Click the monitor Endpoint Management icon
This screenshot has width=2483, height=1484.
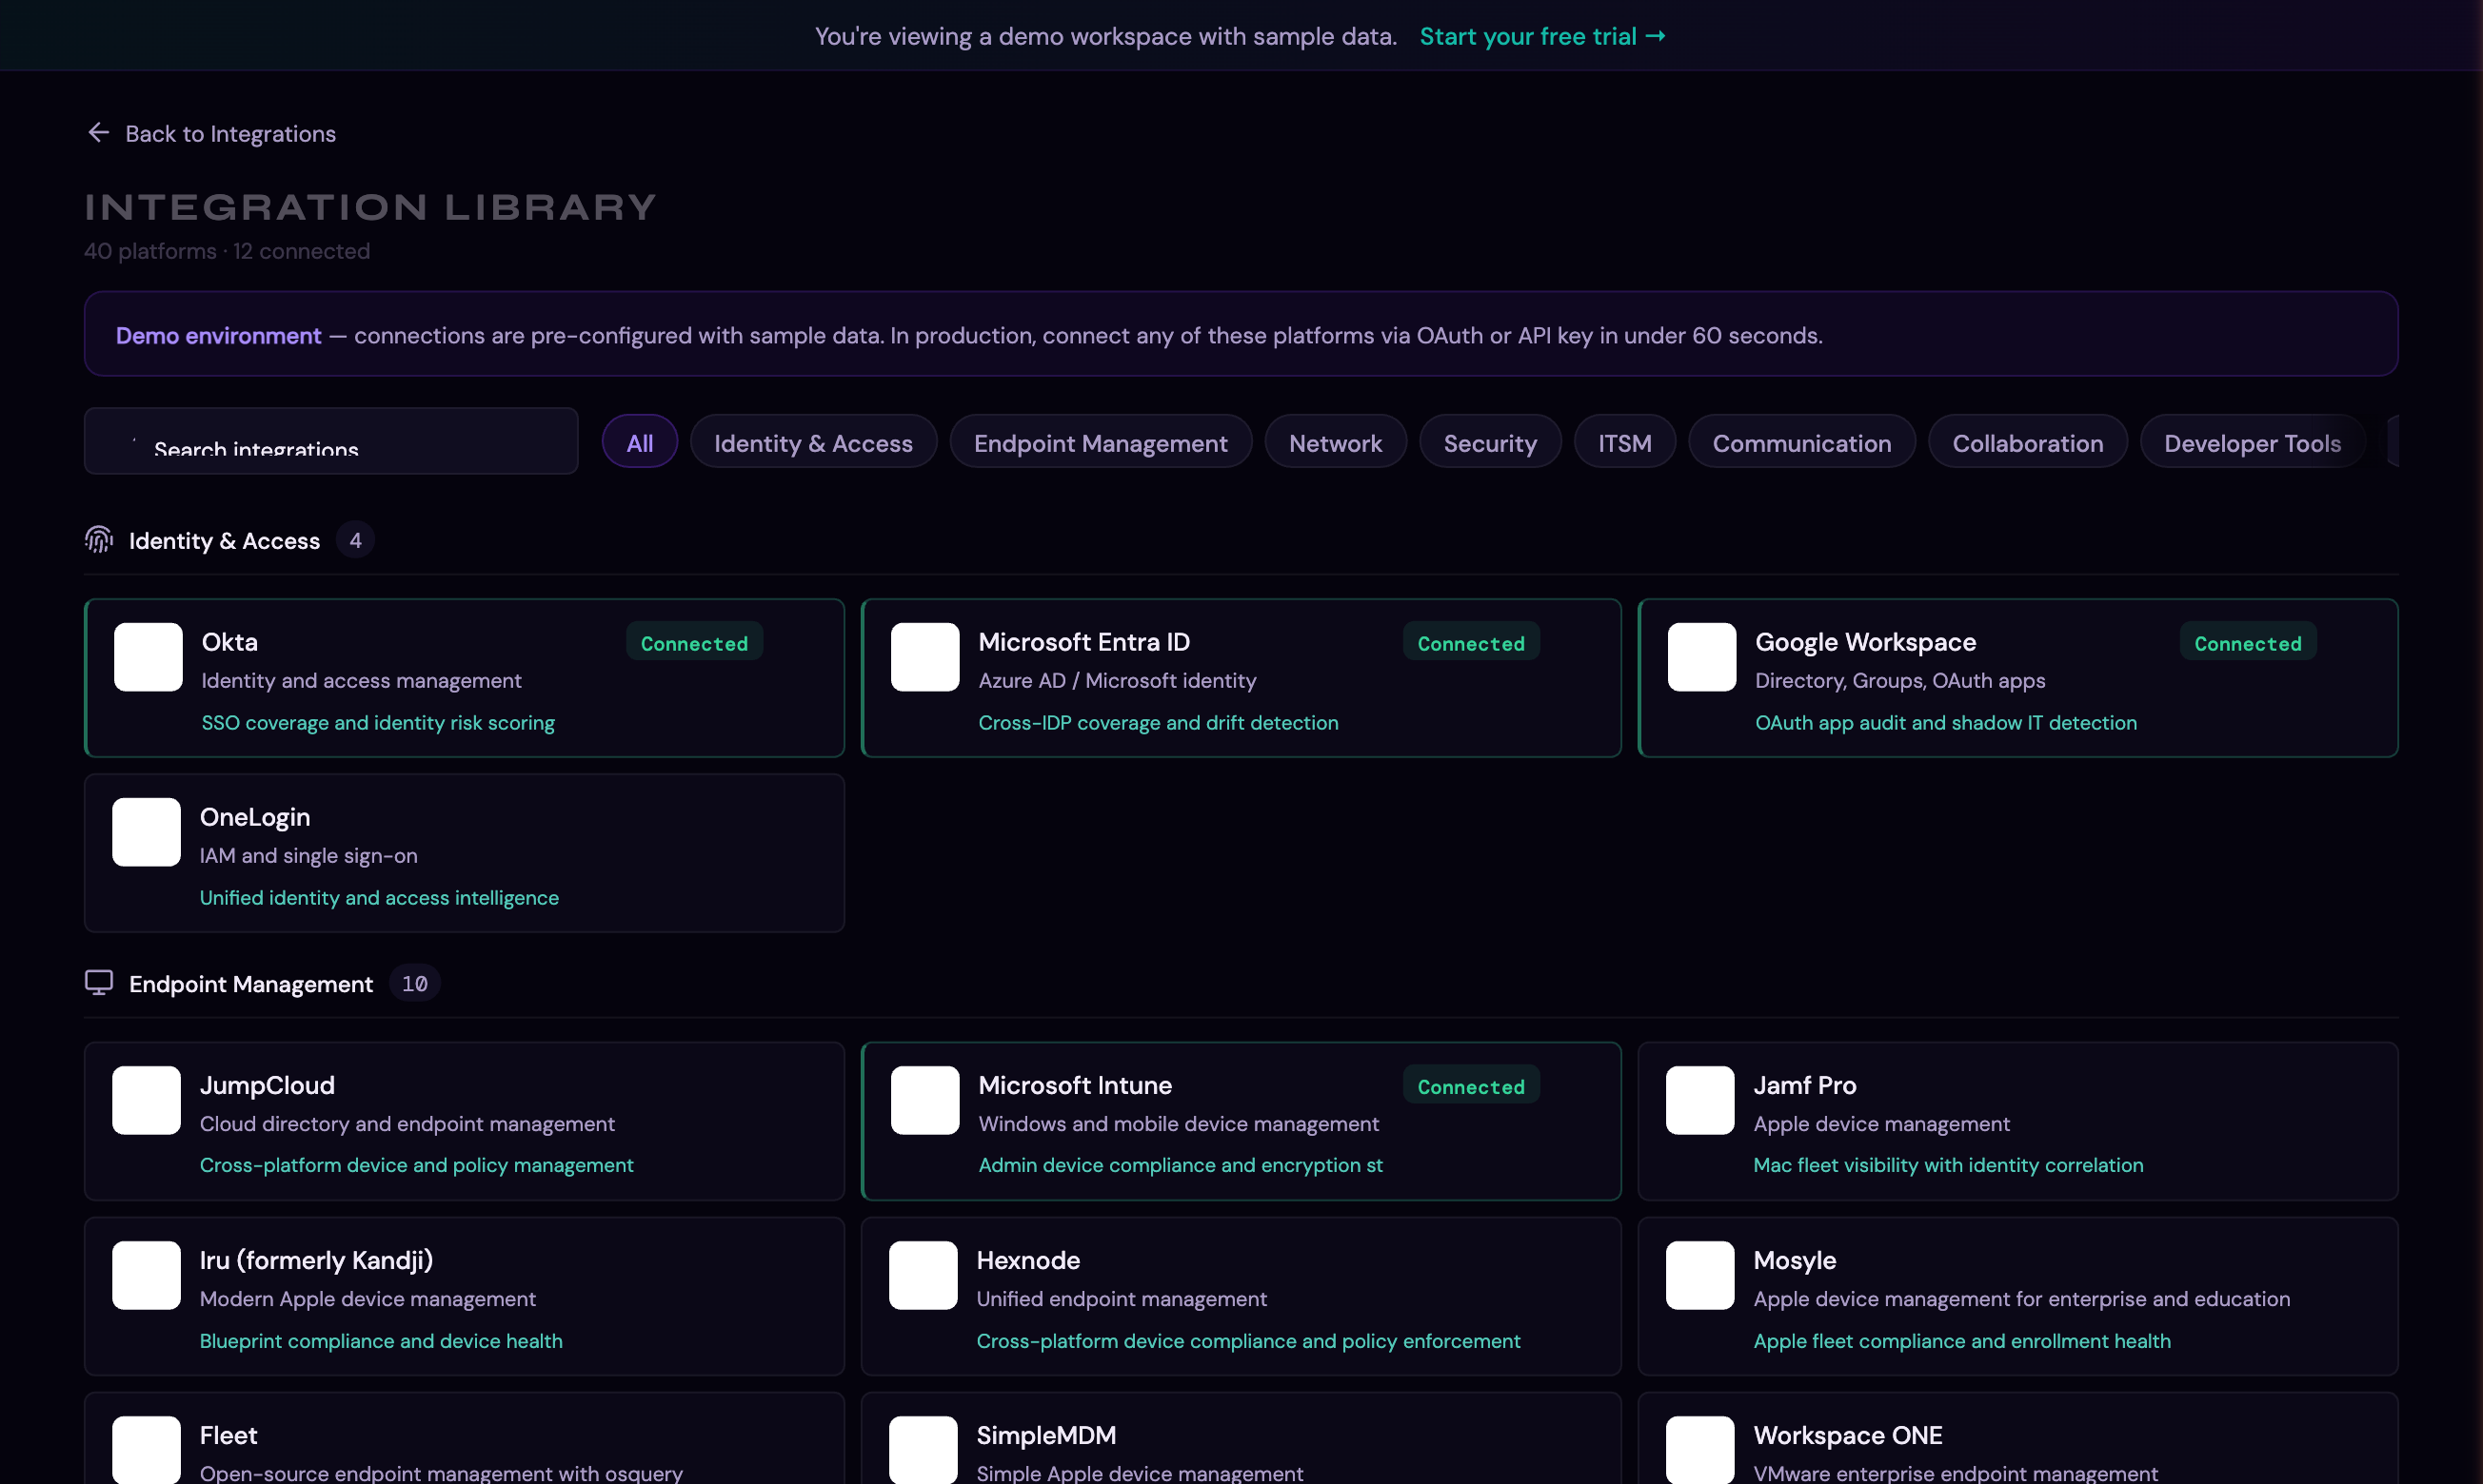(98, 983)
